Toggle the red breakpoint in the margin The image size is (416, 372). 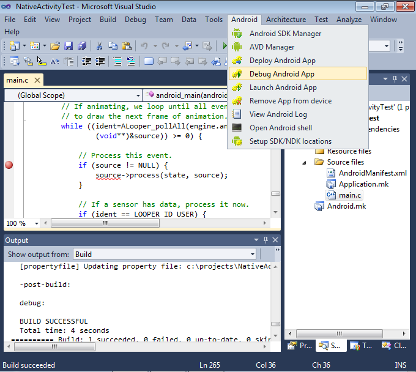9,165
